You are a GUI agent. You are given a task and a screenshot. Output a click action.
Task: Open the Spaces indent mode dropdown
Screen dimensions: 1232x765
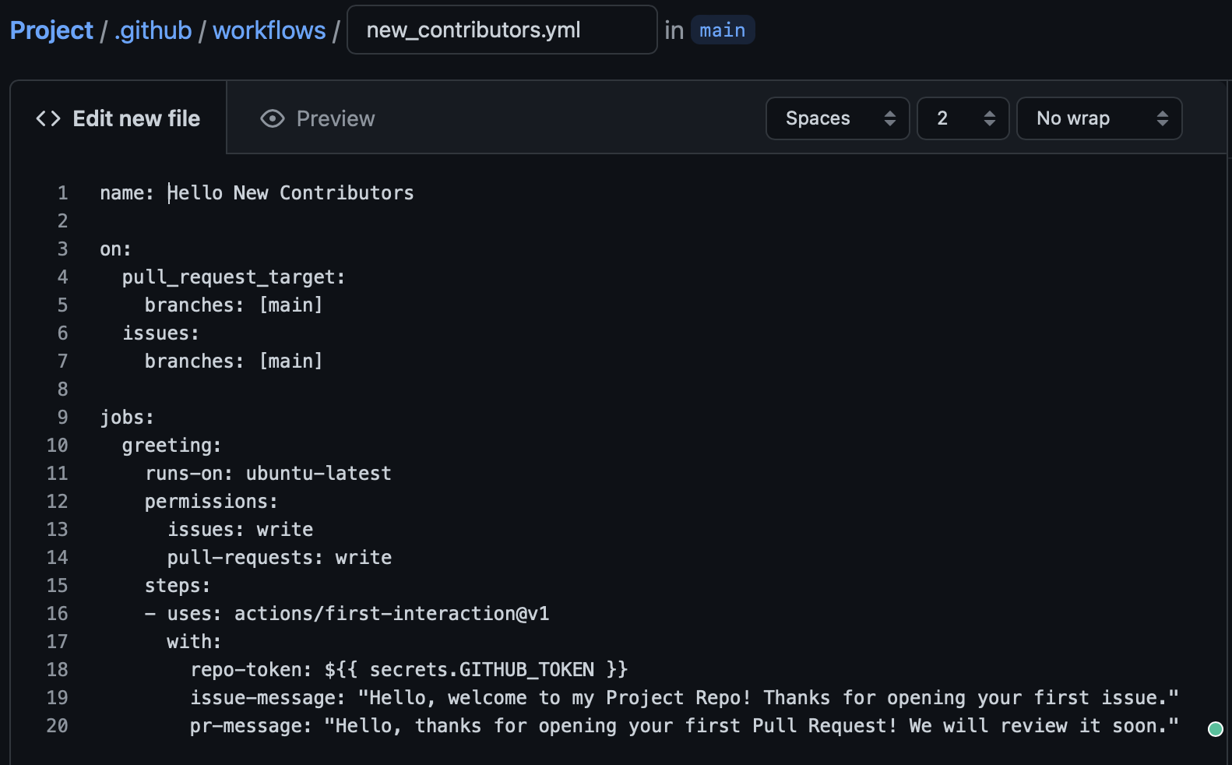pyautogui.click(x=838, y=118)
